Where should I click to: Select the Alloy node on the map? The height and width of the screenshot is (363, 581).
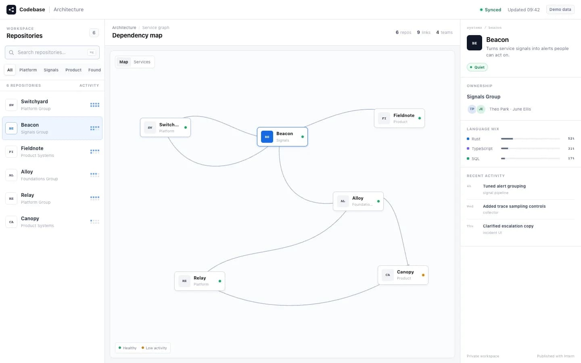tap(358, 201)
